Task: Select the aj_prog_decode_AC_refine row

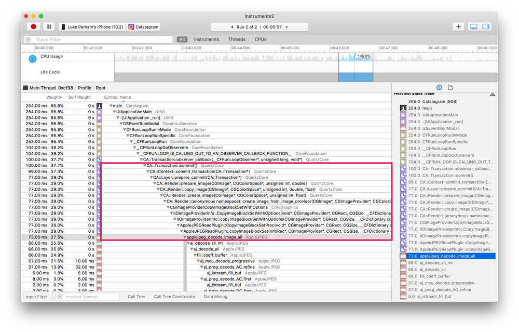Action: coord(206,267)
